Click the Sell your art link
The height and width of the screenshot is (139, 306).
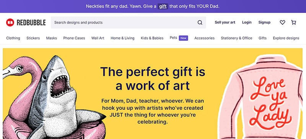click(225, 22)
